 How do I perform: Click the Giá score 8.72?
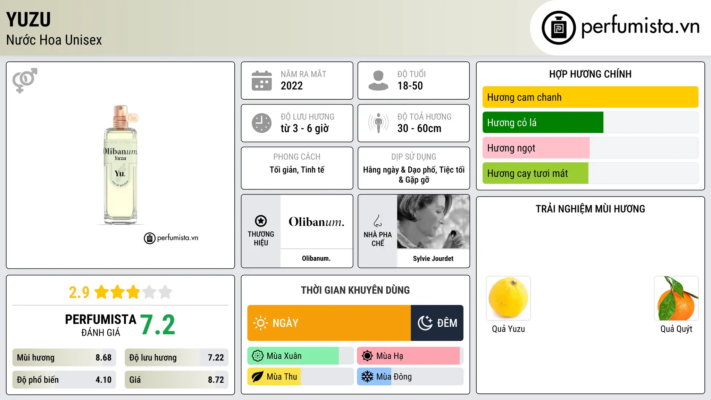[x=177, y=380]
